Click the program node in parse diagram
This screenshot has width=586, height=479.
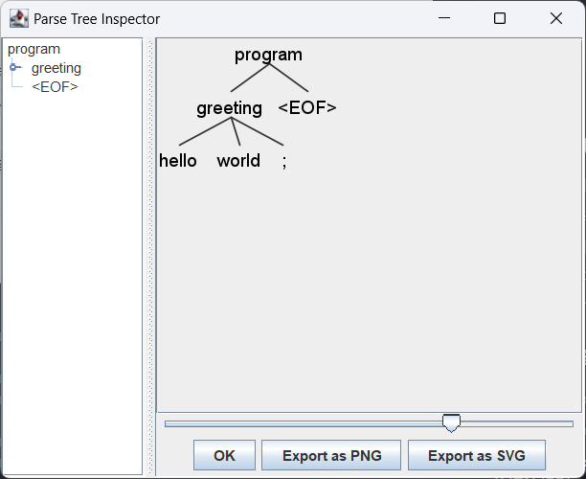[x=268, y=55]
